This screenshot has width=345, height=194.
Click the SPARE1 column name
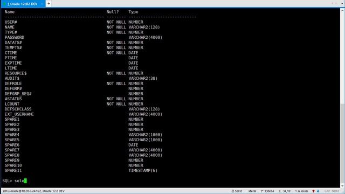click(12, 119)
